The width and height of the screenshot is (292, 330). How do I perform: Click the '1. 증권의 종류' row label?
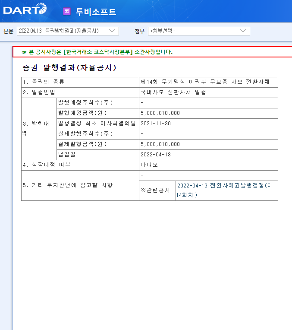[x=44, y=82]
